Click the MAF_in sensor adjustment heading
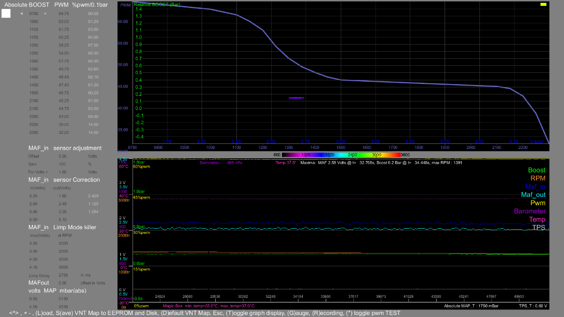The width and height of the screenshot is (564, 317). pyautogui.click(x=65, y=148)
